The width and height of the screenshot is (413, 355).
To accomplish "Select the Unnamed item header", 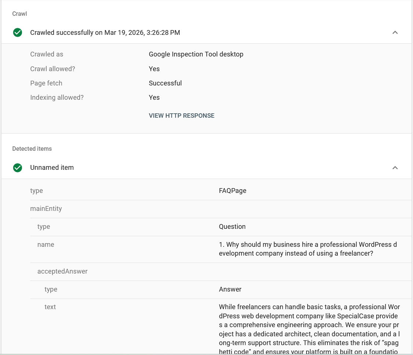I will click(x=52, y=168).
